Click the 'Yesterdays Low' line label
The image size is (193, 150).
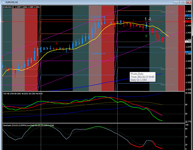coord(98,53)
